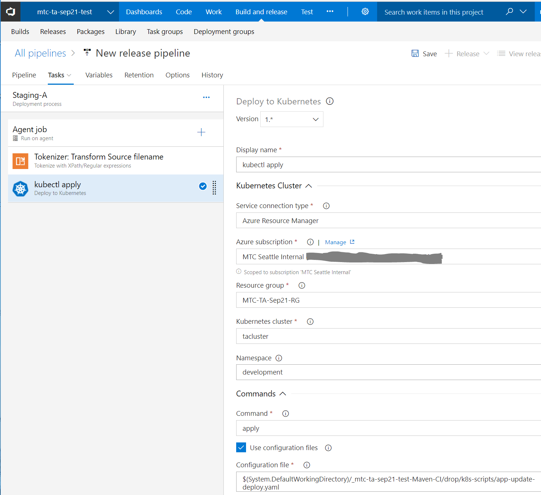This screenshot has width=541, height=495.
Task: Show info for Configuration file
Action: tap(307, 465)
